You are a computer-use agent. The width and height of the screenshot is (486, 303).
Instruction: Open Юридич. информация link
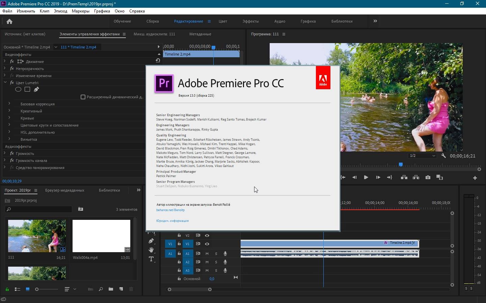pyautogui.click(x=172, y=221)
